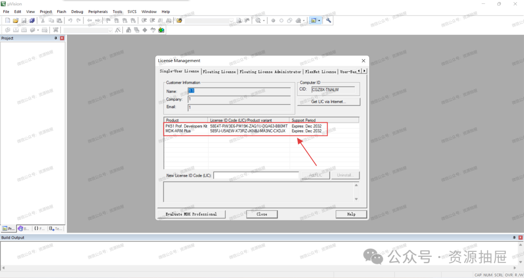
Task: Click the Indent selection icon
Action: [x=144, y=20]
